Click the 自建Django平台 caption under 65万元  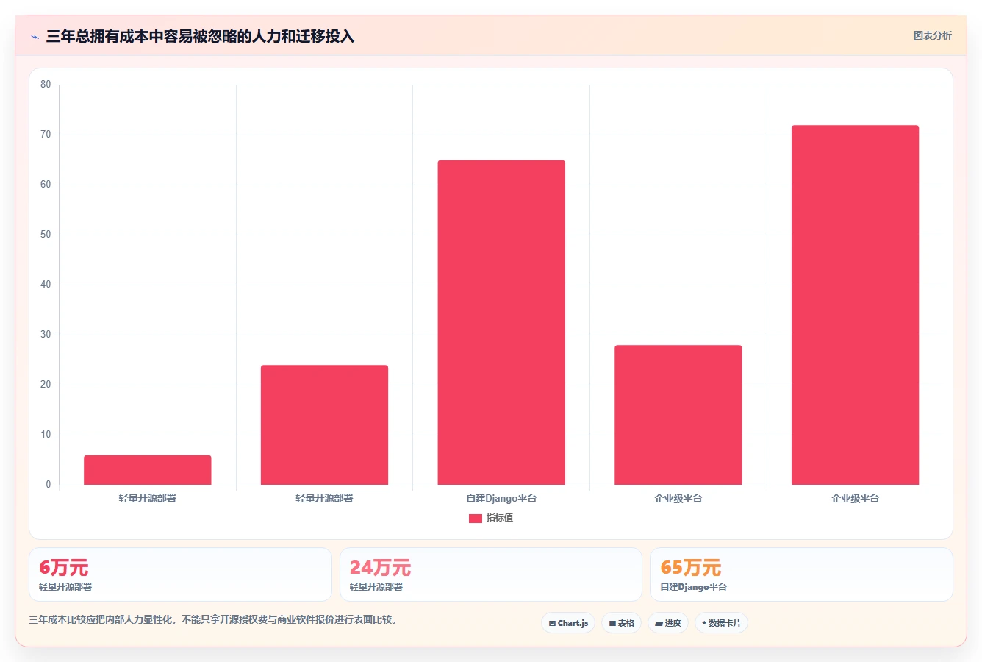click(693, 587)
